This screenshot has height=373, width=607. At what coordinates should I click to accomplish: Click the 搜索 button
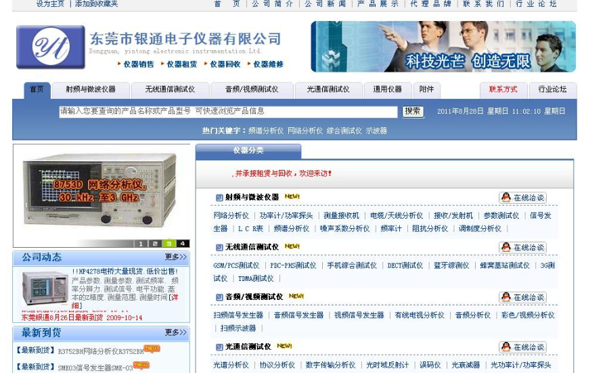(413, 112)
